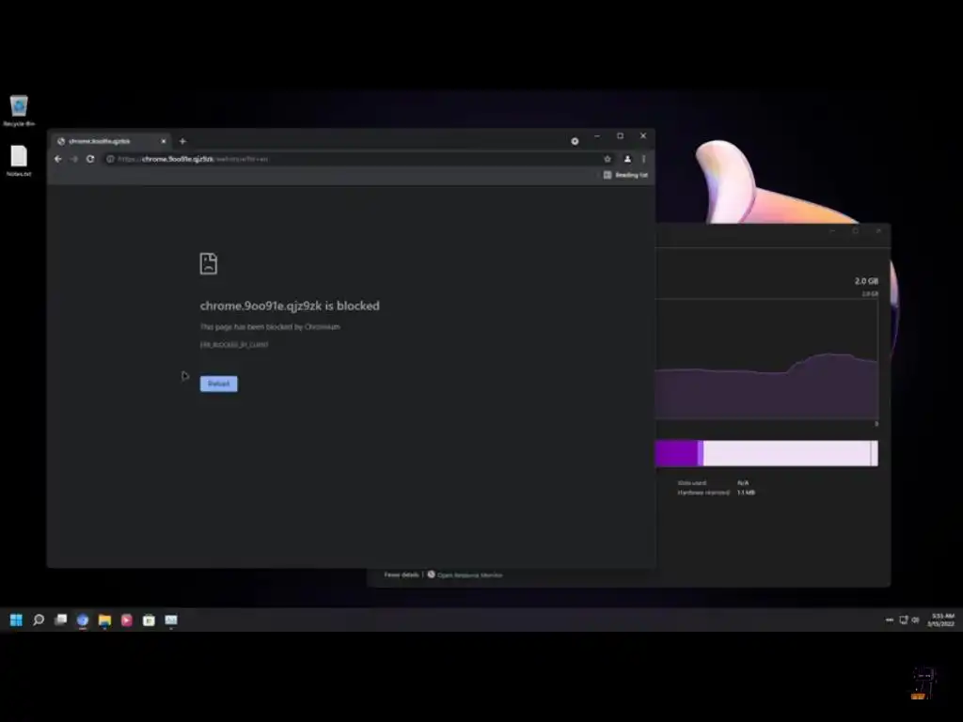This screenshot has height=722, width=963.
Task: Maximize the Task Manager window
Action: click(856, 231)
